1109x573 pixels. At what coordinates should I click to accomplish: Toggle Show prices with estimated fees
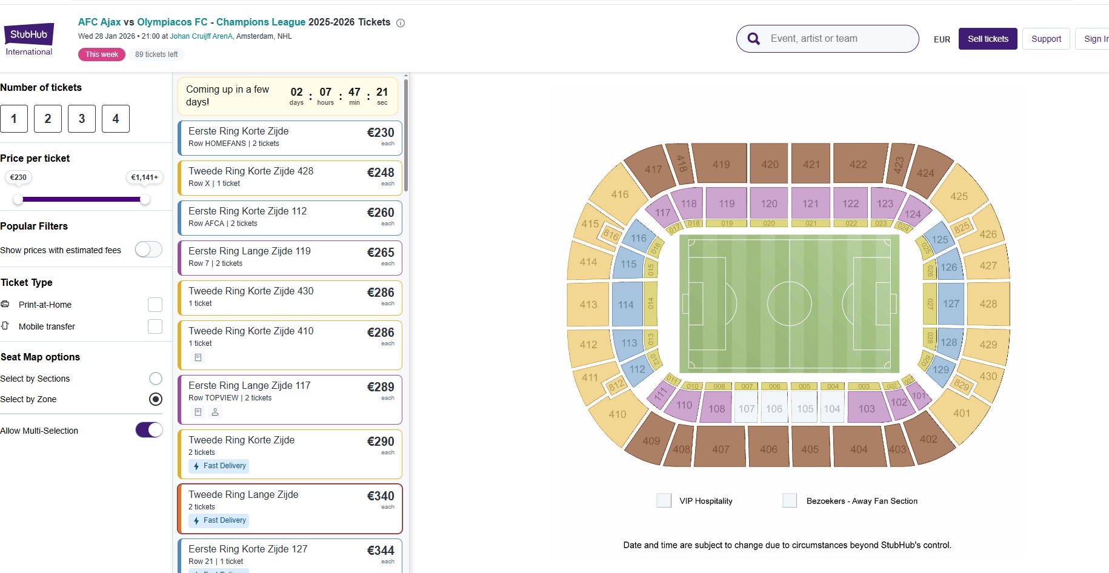pos(148,250)
